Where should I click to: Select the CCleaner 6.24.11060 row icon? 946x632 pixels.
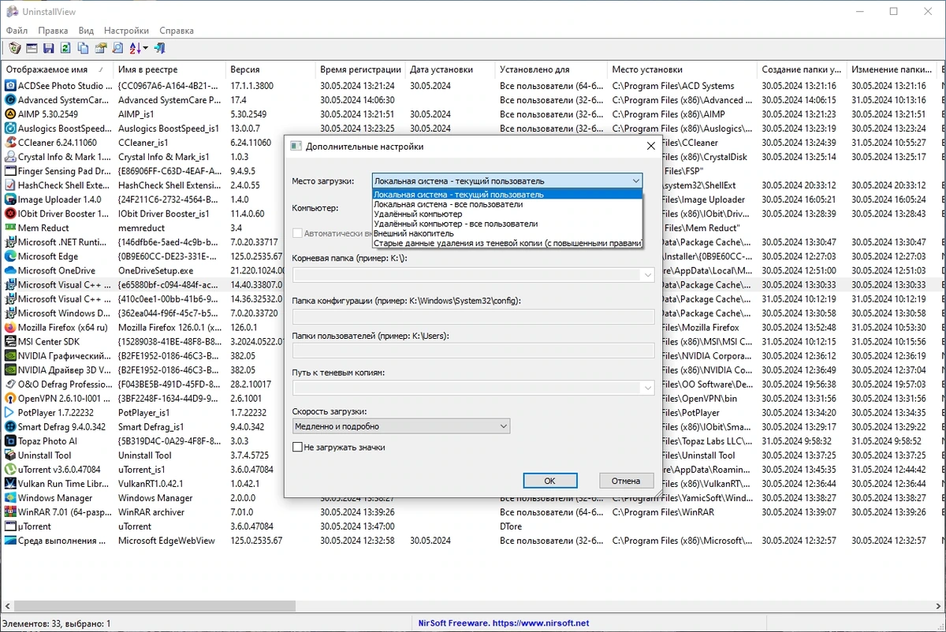point(10,143)
